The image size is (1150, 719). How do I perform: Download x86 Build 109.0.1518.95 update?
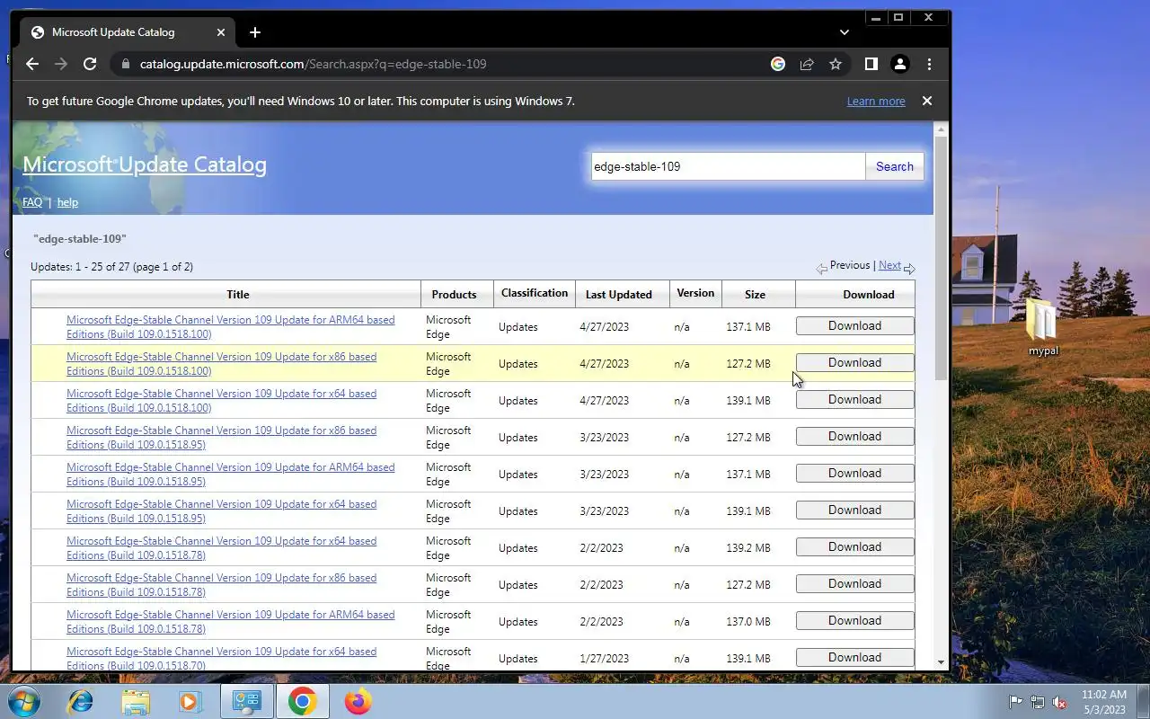click(854, 437)
